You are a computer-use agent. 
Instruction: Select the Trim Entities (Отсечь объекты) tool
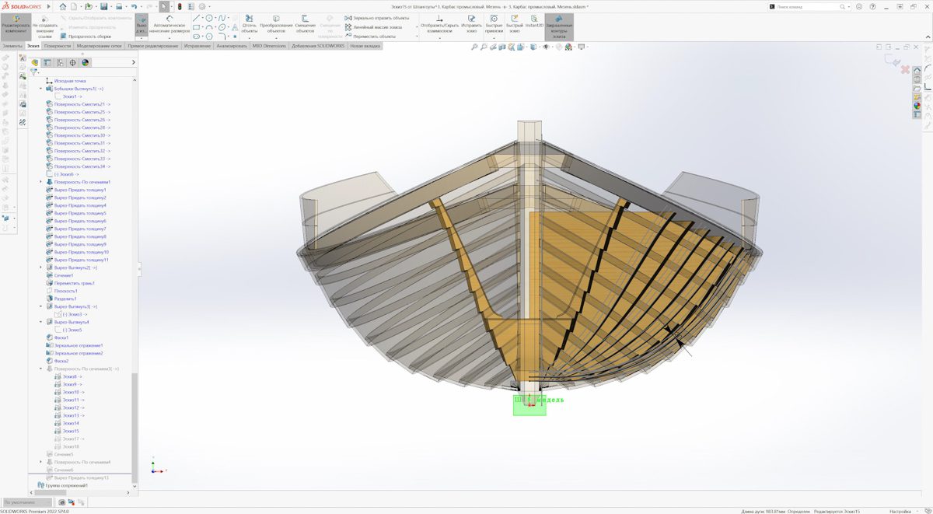[x=250, y=24]
